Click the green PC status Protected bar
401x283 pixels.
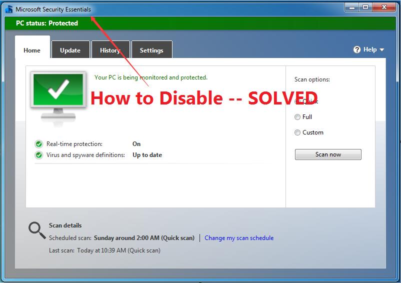pos(200,23)
